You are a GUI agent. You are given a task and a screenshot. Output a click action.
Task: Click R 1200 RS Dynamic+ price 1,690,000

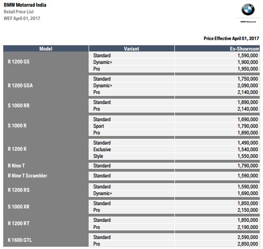coord(248,193)
